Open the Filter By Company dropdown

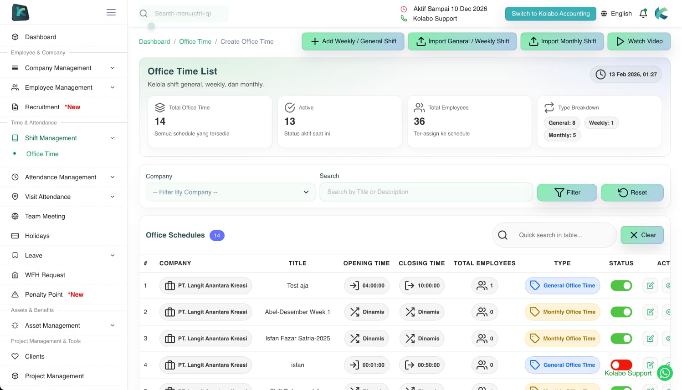[x=231, y=192]
